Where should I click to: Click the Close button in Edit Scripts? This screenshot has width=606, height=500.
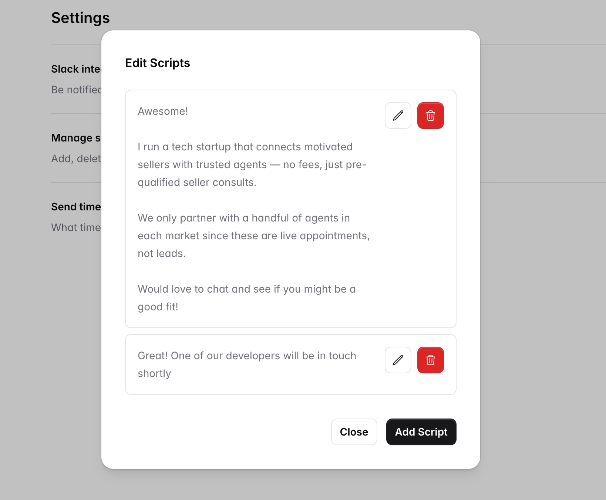[x=354, y=432]
